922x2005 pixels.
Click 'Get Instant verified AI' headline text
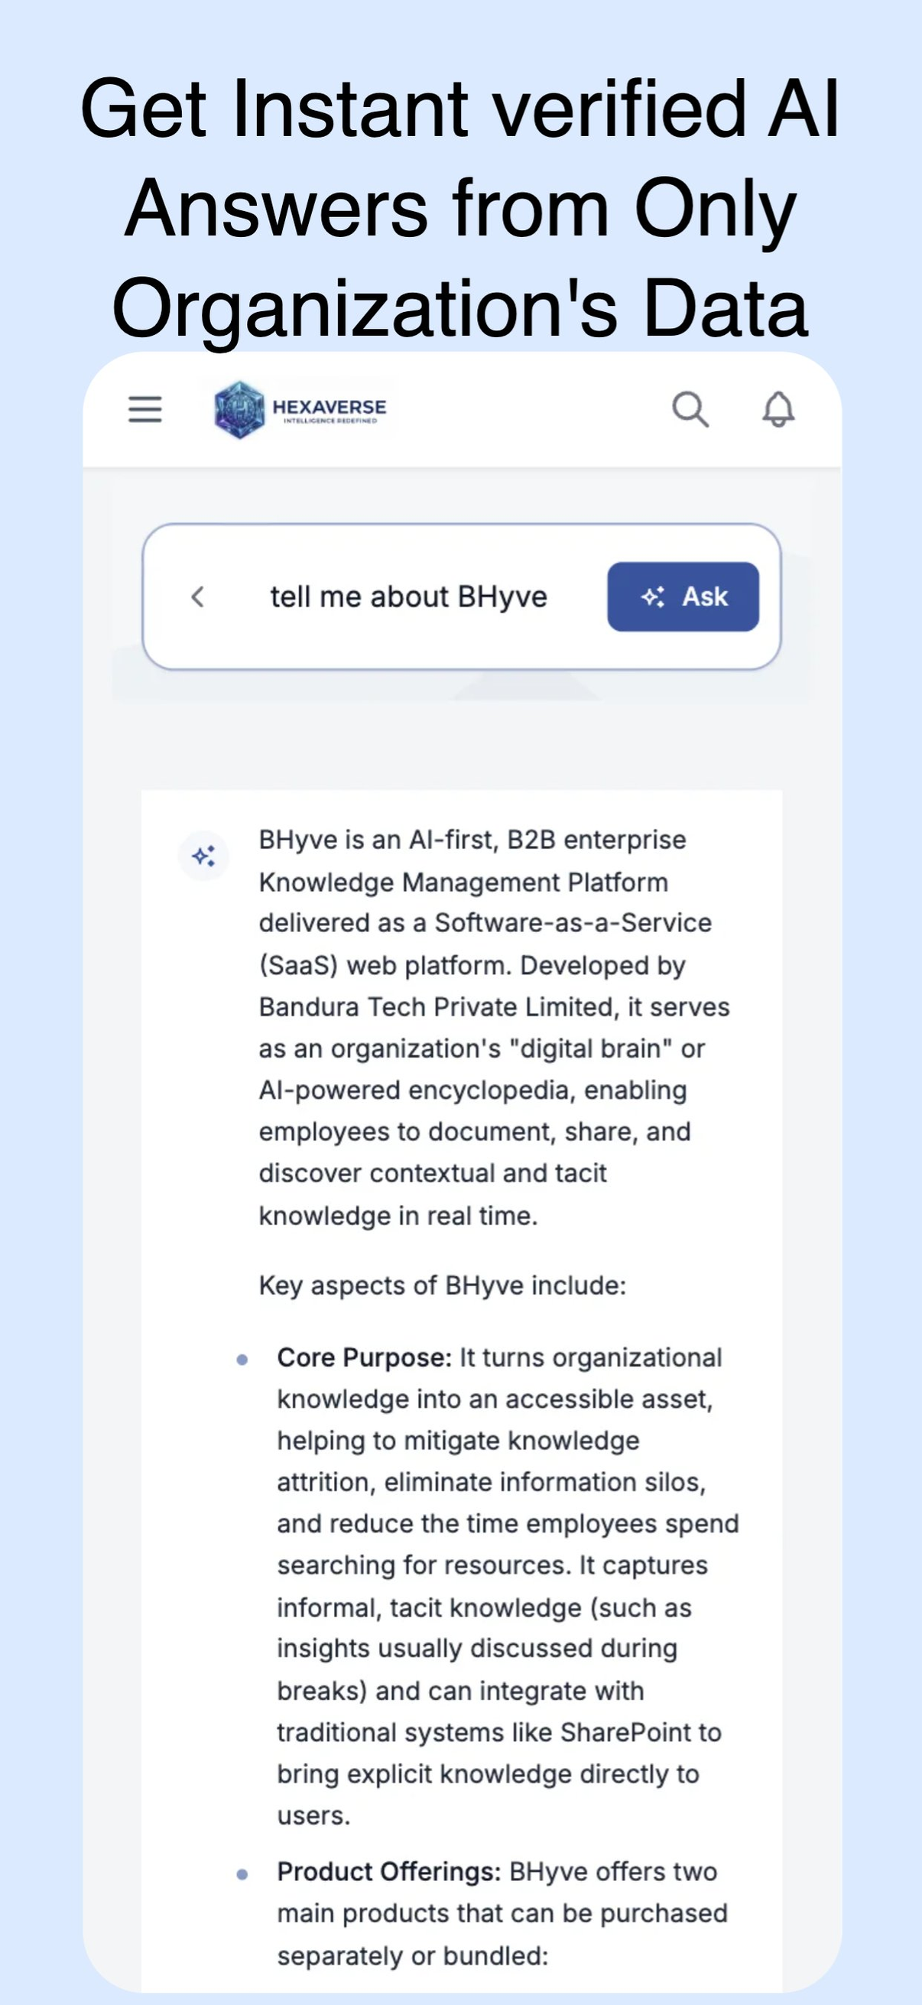(x=460, y=108)
